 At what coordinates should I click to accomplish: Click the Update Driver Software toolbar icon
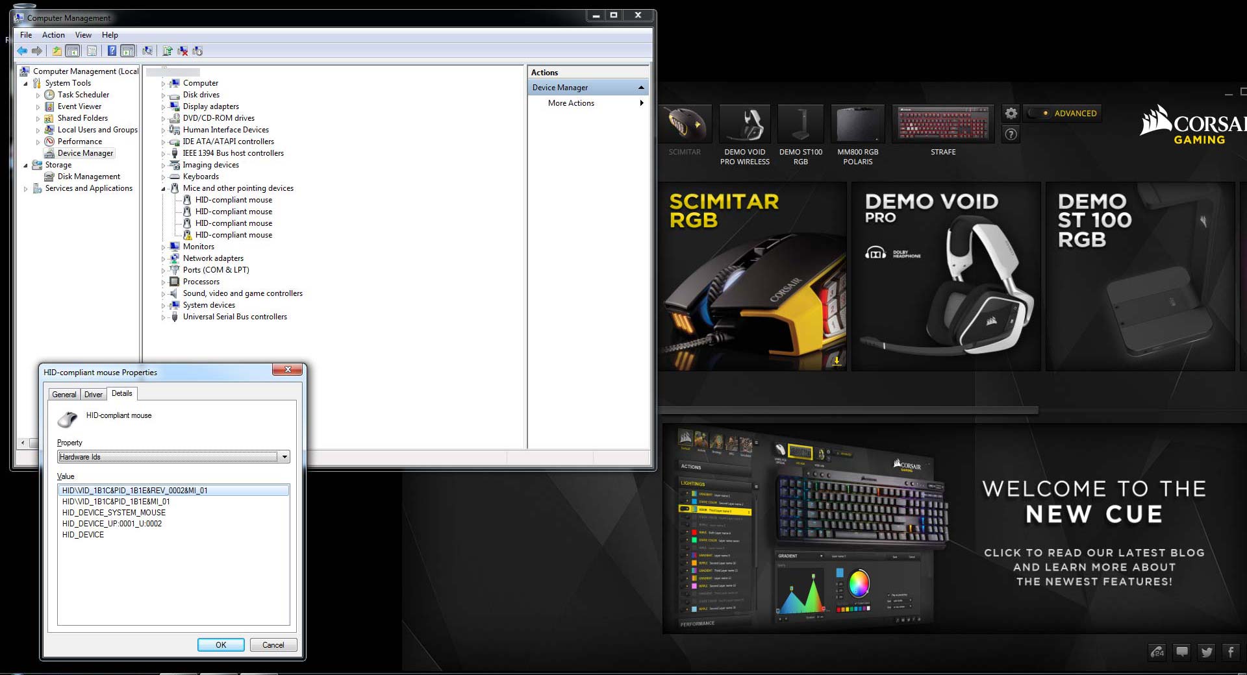(x=168, y=51)
